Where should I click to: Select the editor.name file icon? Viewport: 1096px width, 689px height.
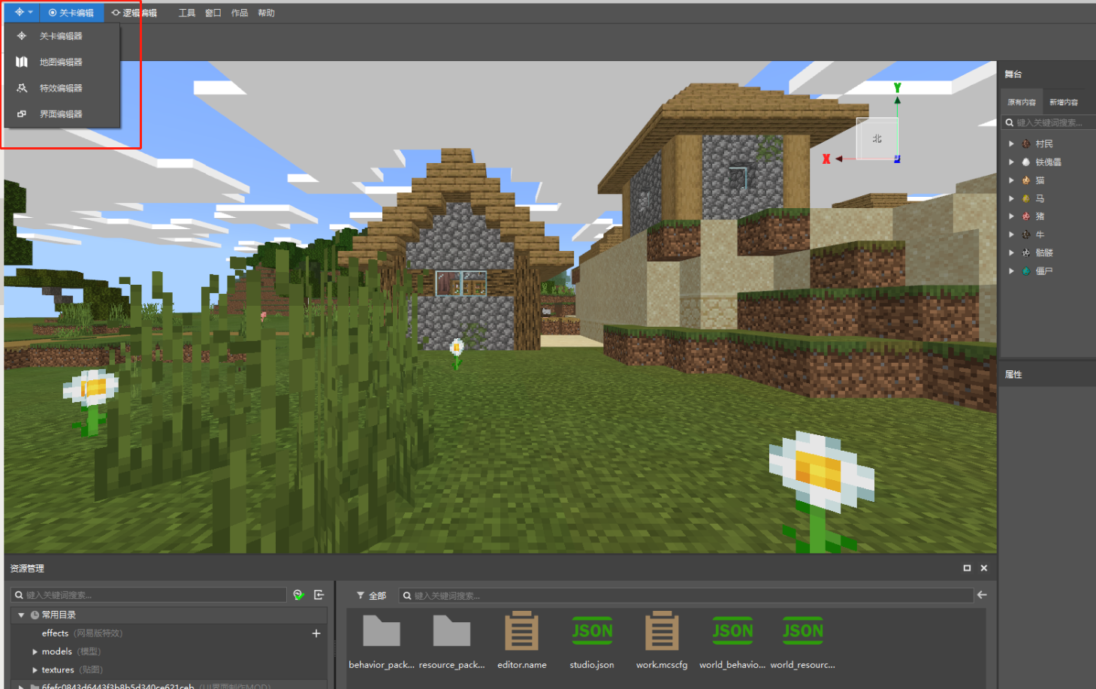click(521, 630)
